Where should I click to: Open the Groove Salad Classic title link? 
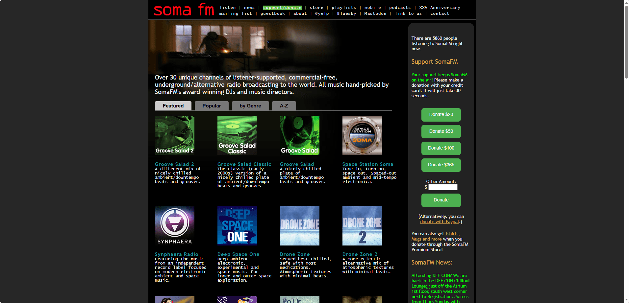pyautogui.click(x=244, y=164)
